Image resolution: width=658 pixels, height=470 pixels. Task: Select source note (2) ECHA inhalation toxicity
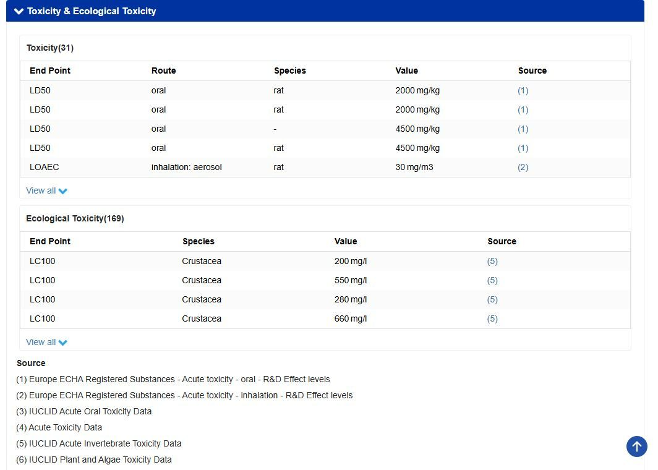pyautogui.click(x=184, y=395)
